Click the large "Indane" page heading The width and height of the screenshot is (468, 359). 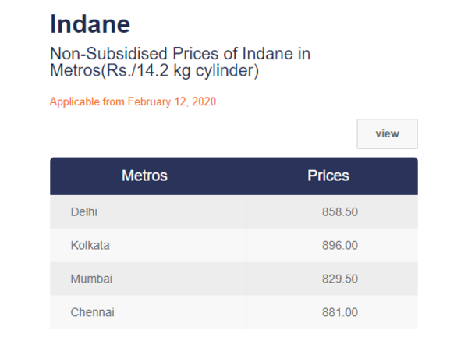pos(90,23)
